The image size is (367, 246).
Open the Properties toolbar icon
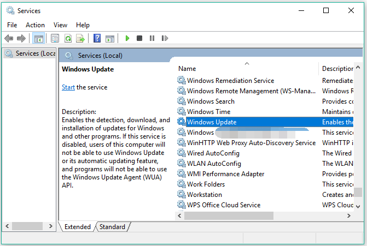click(55, 38)
